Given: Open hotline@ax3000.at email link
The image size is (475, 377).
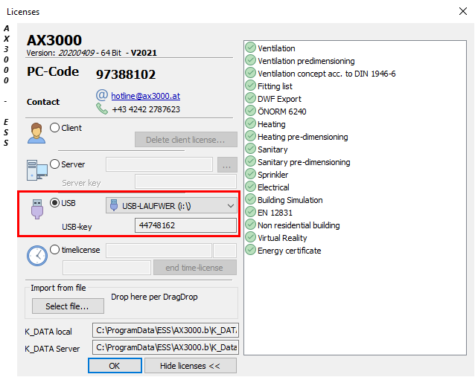Looking at the screenshot, I should (x=145, y=96).
